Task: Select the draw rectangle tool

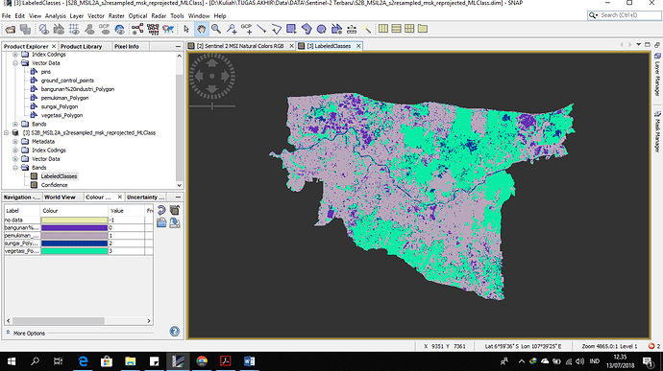Action: [291, 29]
